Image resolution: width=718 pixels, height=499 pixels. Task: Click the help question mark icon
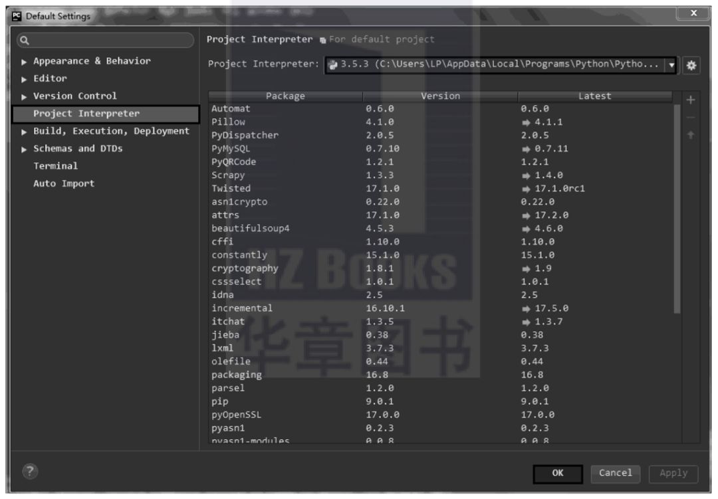click(x=30, y=471)
